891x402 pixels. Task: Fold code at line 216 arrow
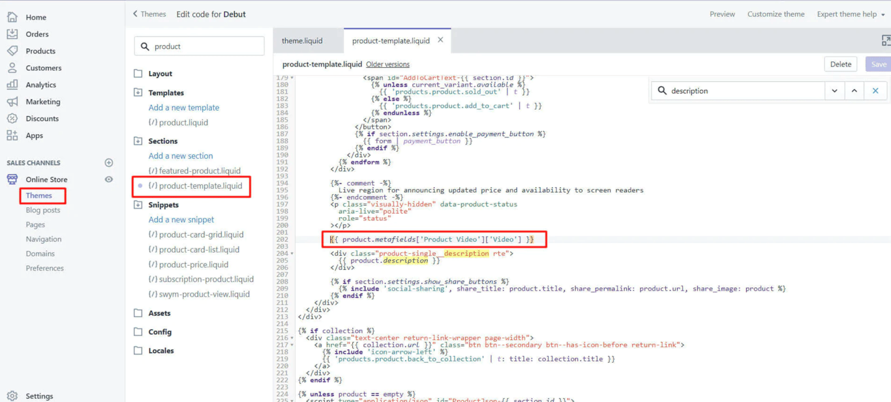click(292, 338)
